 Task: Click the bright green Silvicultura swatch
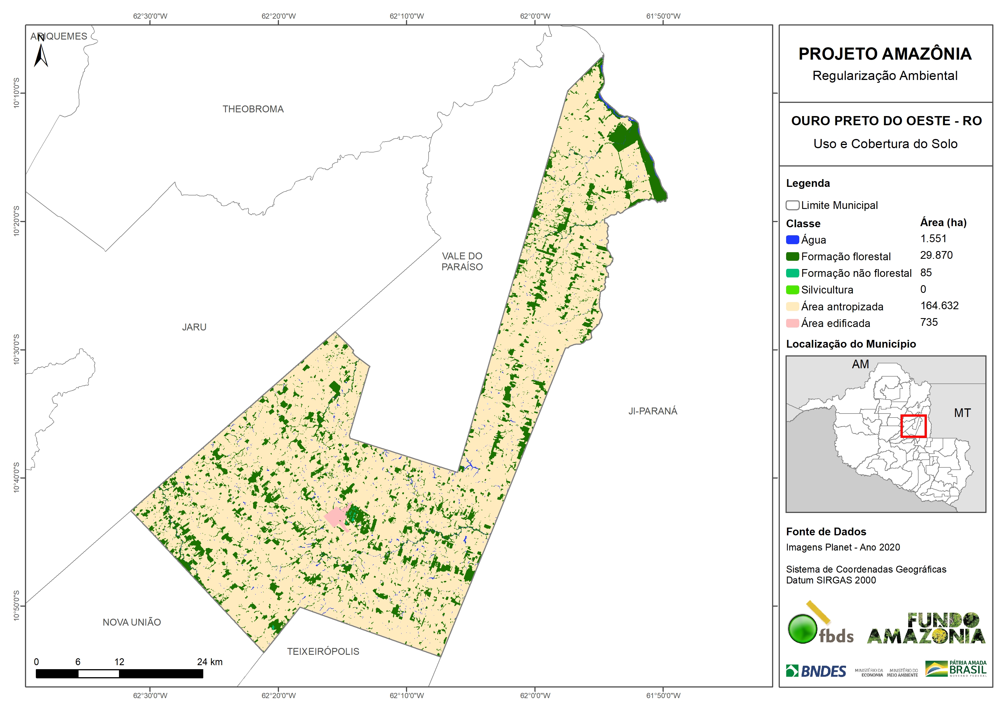[792, 289]
